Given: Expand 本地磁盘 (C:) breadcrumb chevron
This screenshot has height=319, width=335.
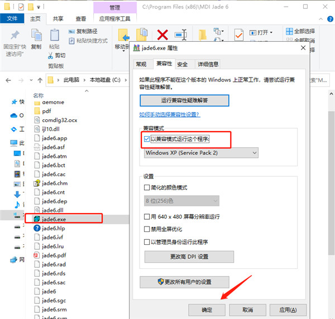Looking at the screenshot, I should (x=126, y=80).
